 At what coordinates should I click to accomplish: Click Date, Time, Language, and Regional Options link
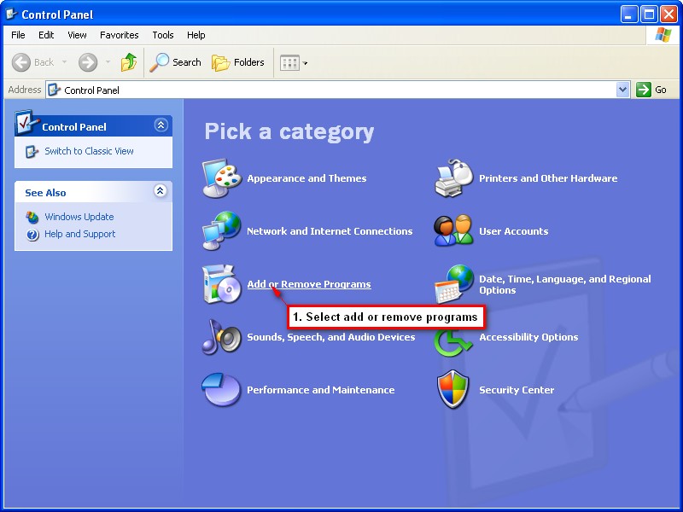(x=565, y=284)
